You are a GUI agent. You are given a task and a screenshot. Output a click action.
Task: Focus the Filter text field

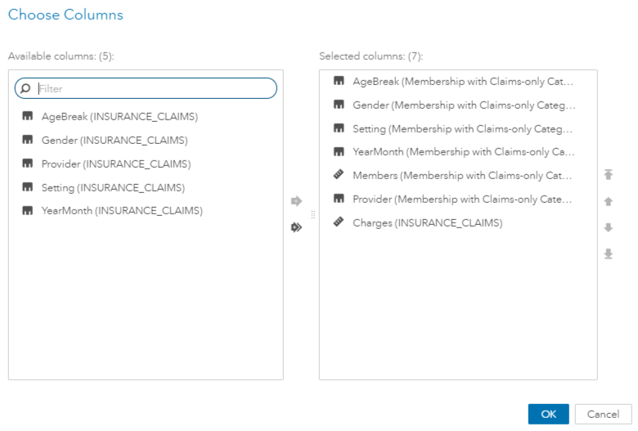tap(155, 88)
